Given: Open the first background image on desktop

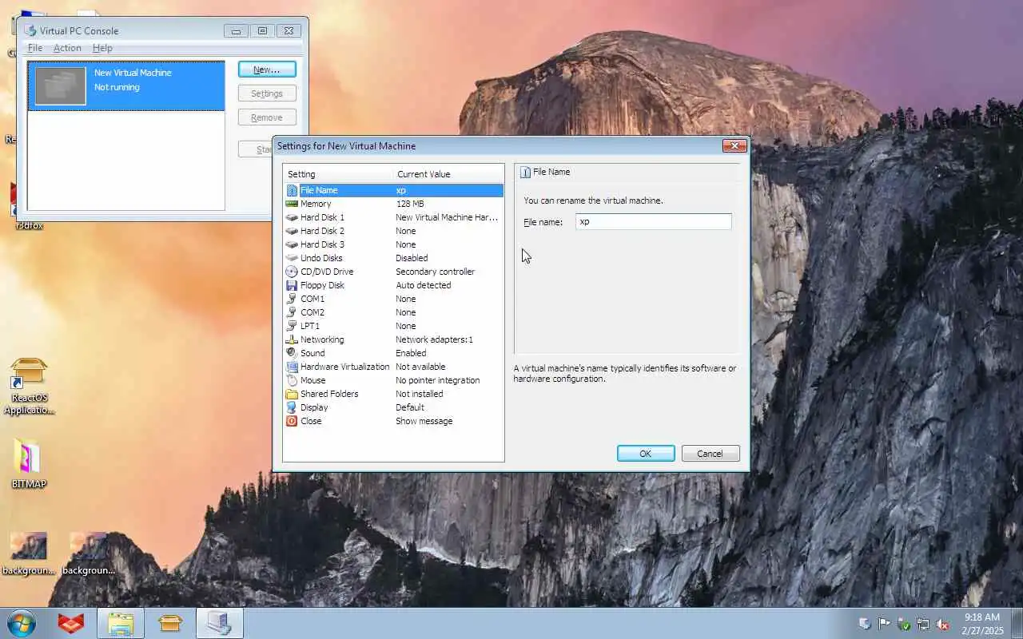Looking at the screenshot, I should 29,554.
